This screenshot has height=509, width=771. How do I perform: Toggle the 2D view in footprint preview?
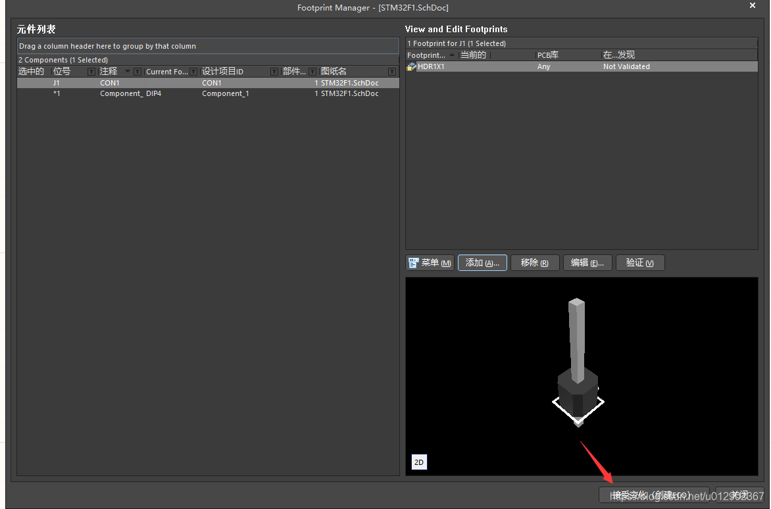point(419,462)
